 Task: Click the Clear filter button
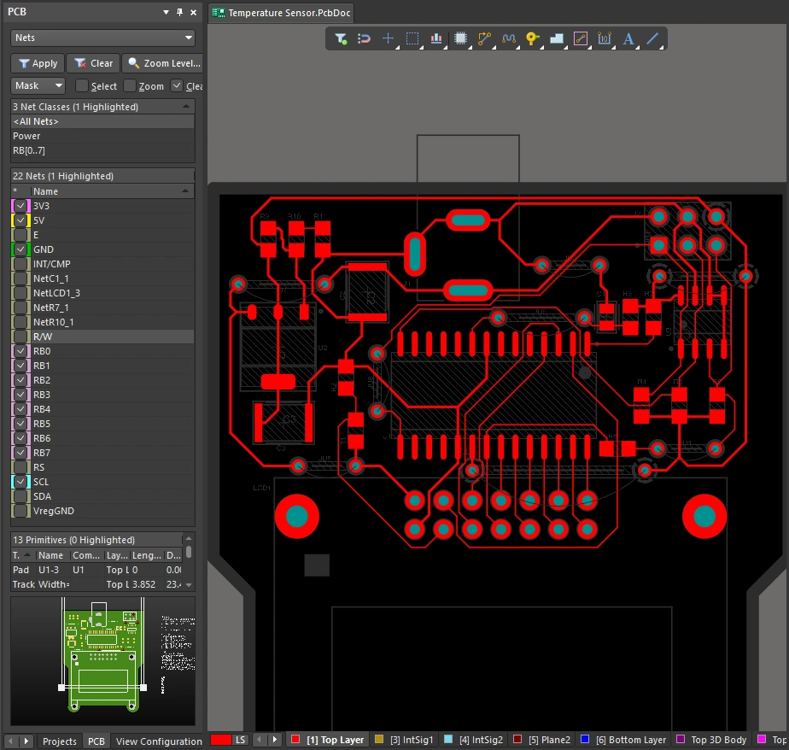(93, 63)
